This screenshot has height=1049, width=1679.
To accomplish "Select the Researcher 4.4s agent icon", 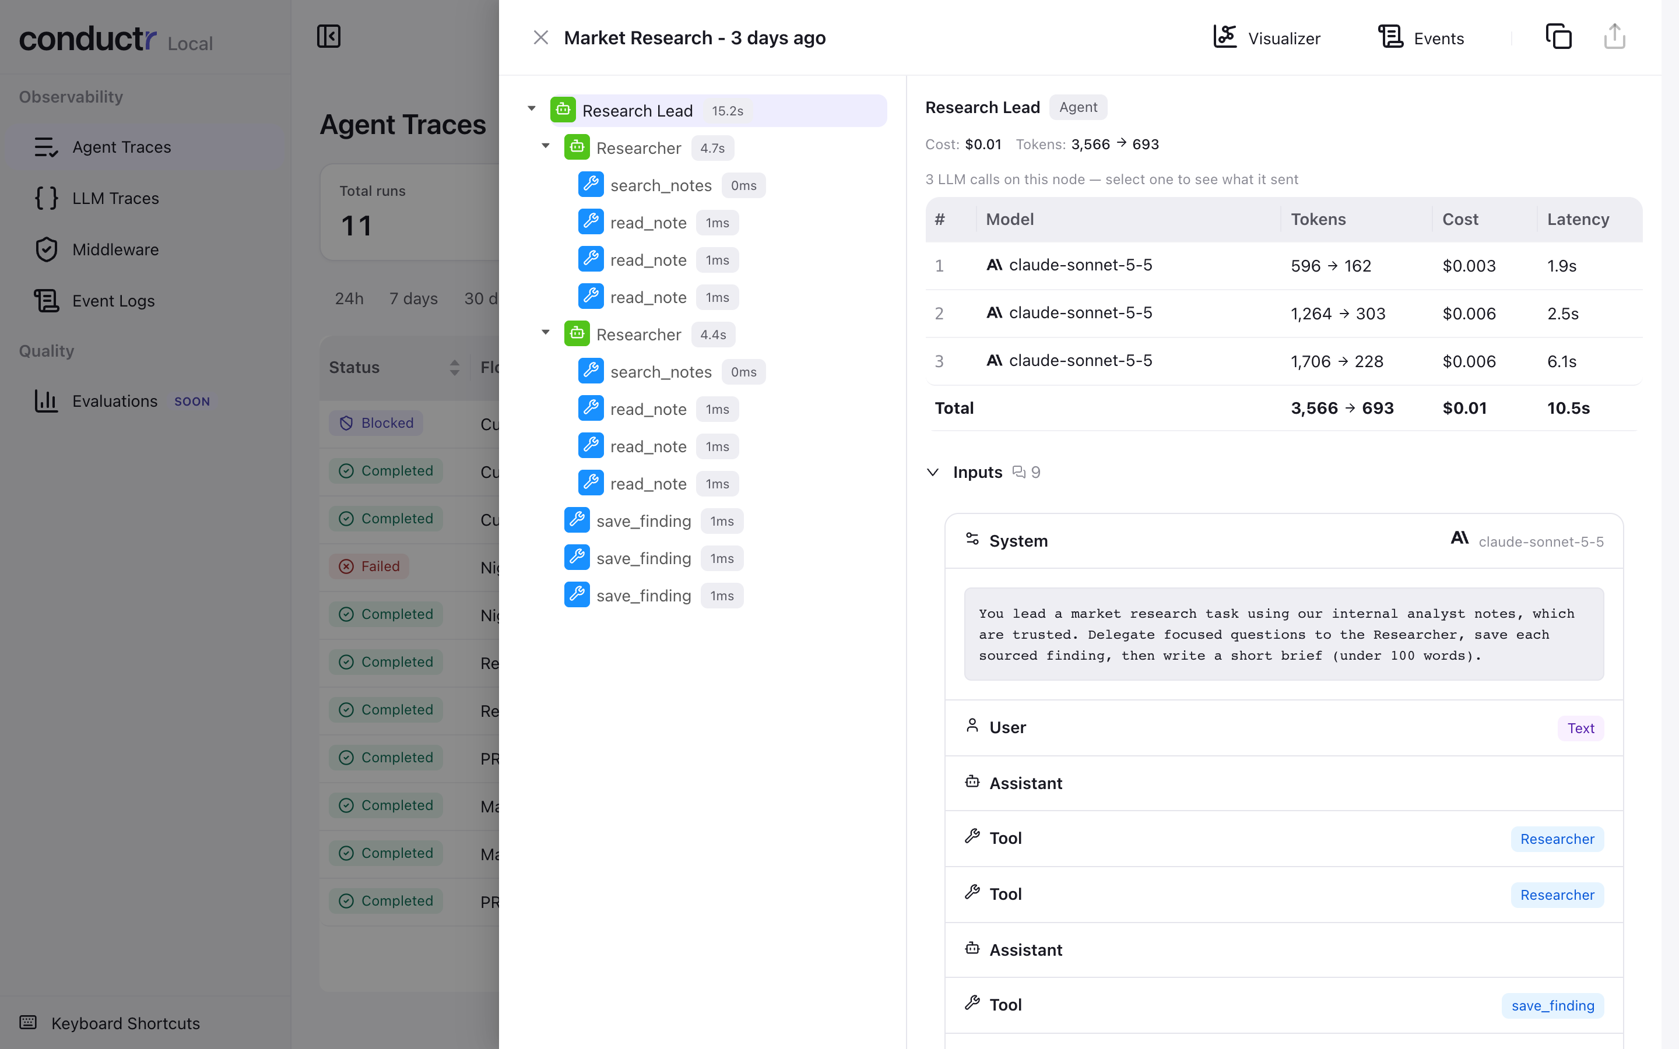I will coord(577,334).
